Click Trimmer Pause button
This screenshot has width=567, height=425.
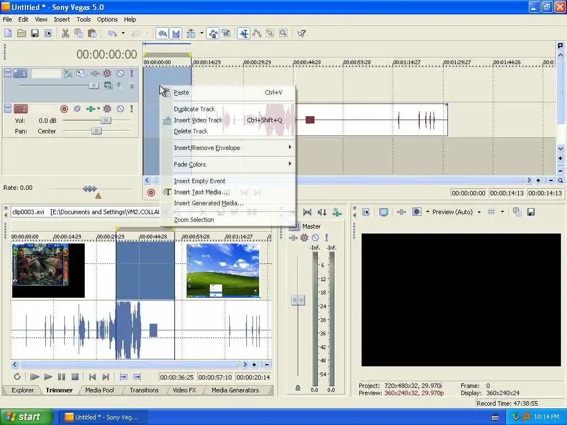[61, 377]
